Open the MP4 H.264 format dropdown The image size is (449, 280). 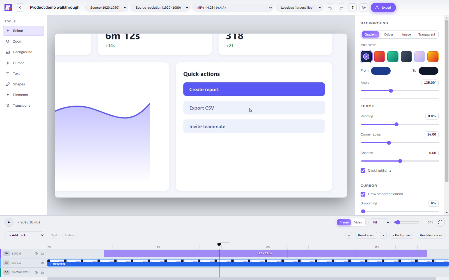tap(233, 8)
